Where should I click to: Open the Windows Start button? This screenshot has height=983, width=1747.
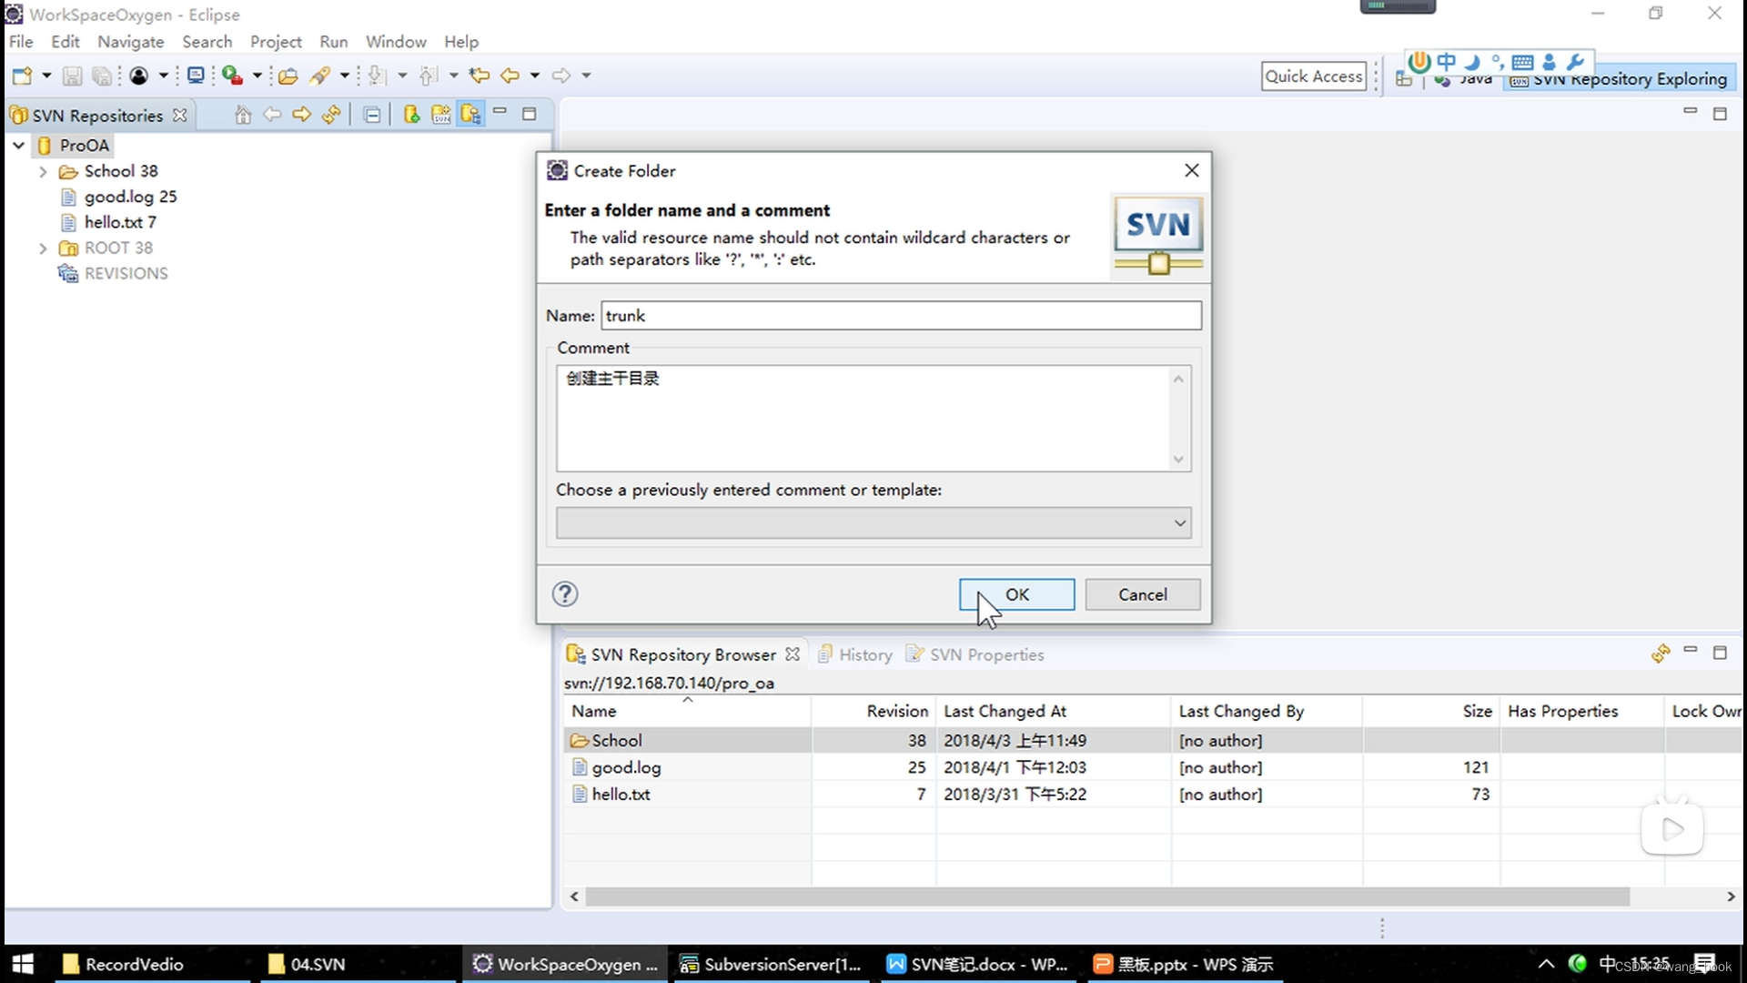[x=23, y=964]
